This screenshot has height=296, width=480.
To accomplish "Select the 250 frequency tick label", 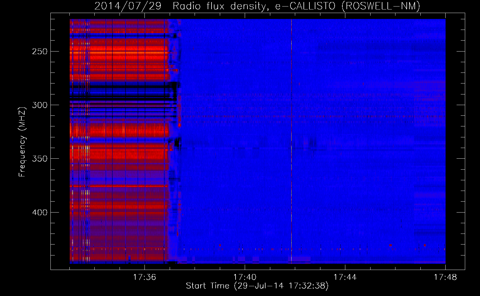I will point(39,52).
